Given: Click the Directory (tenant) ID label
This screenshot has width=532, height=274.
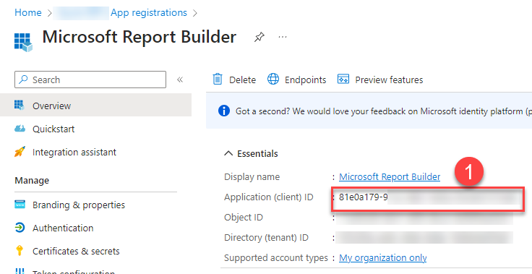Looking at the screenshot, I should pos(266,238).
